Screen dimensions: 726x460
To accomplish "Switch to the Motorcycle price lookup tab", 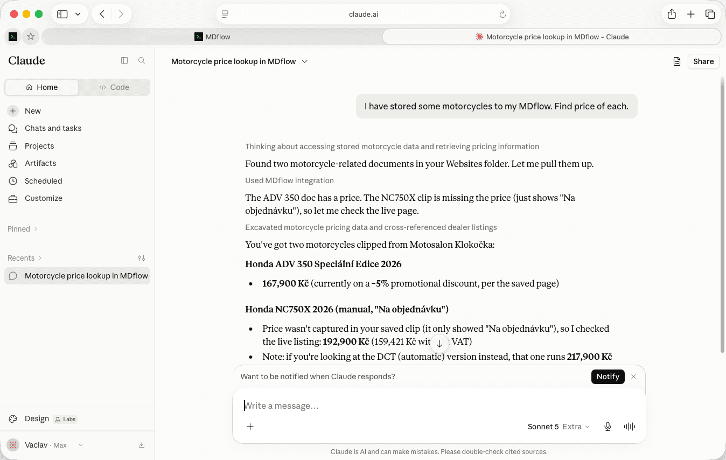I will (x=552, y=37).
